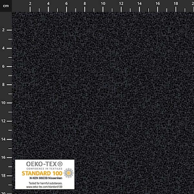Screen dimensions: 194x194
Task: Click the 2 mark on horizontal ruler
Action: [30, 3]
